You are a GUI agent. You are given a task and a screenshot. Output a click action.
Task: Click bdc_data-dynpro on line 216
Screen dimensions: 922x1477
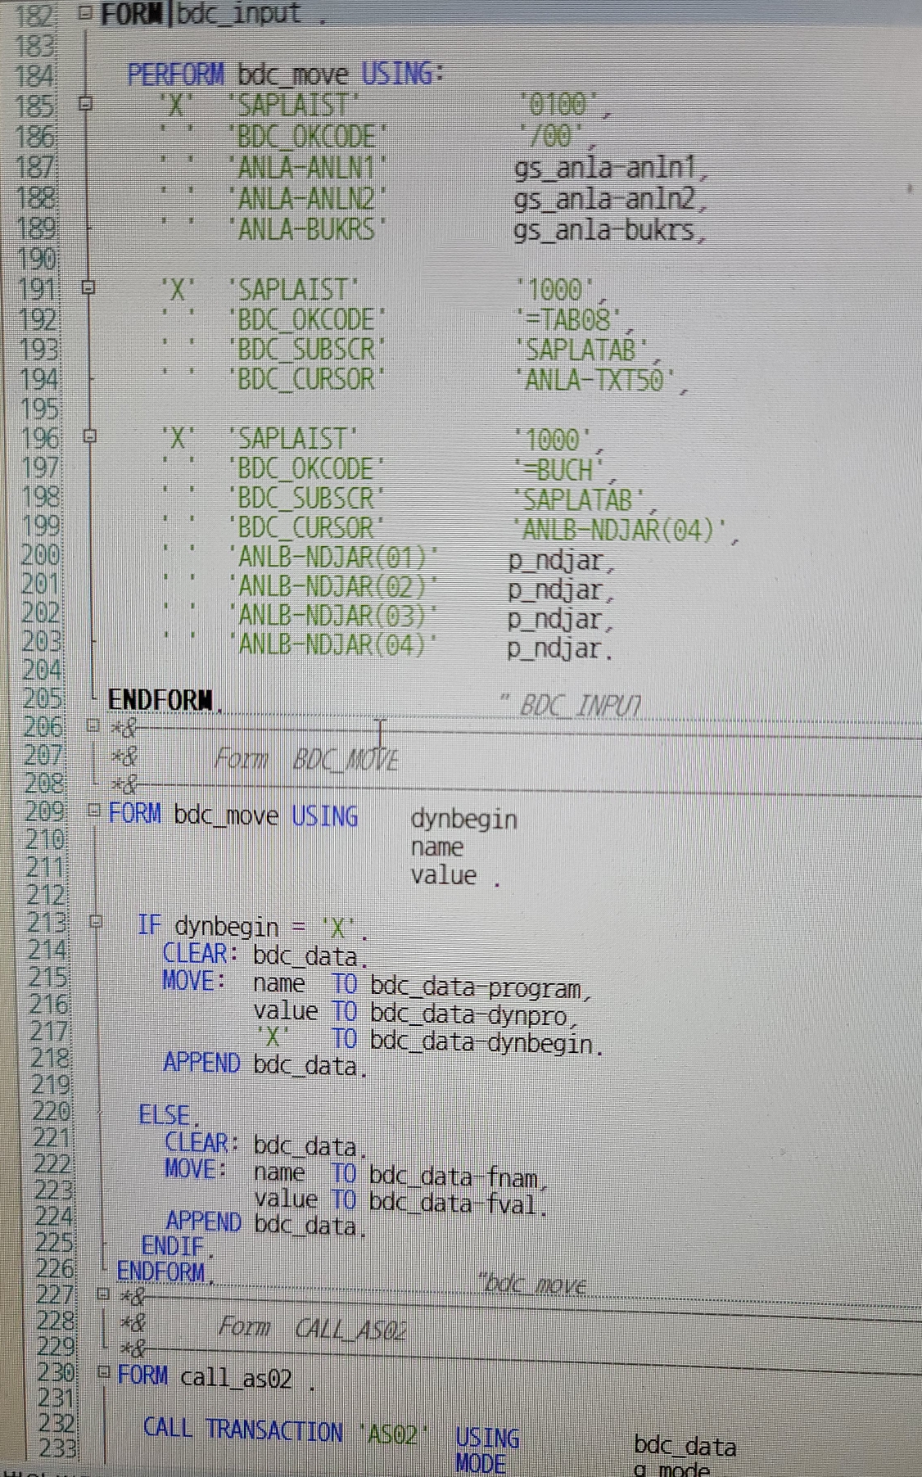[x=468, y=1016]
